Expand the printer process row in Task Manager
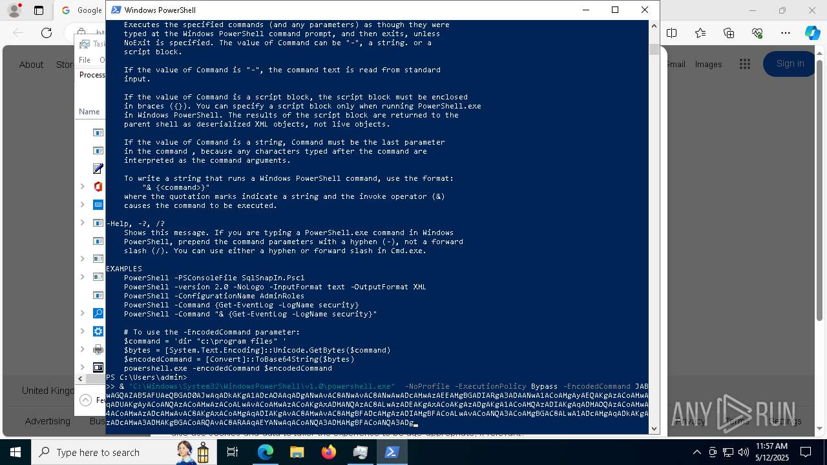 82,349
